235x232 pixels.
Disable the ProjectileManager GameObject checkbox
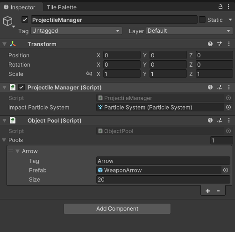coord(25,20)
